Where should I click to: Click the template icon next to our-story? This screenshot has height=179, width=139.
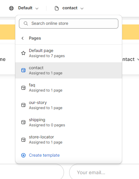click(23, 105)
